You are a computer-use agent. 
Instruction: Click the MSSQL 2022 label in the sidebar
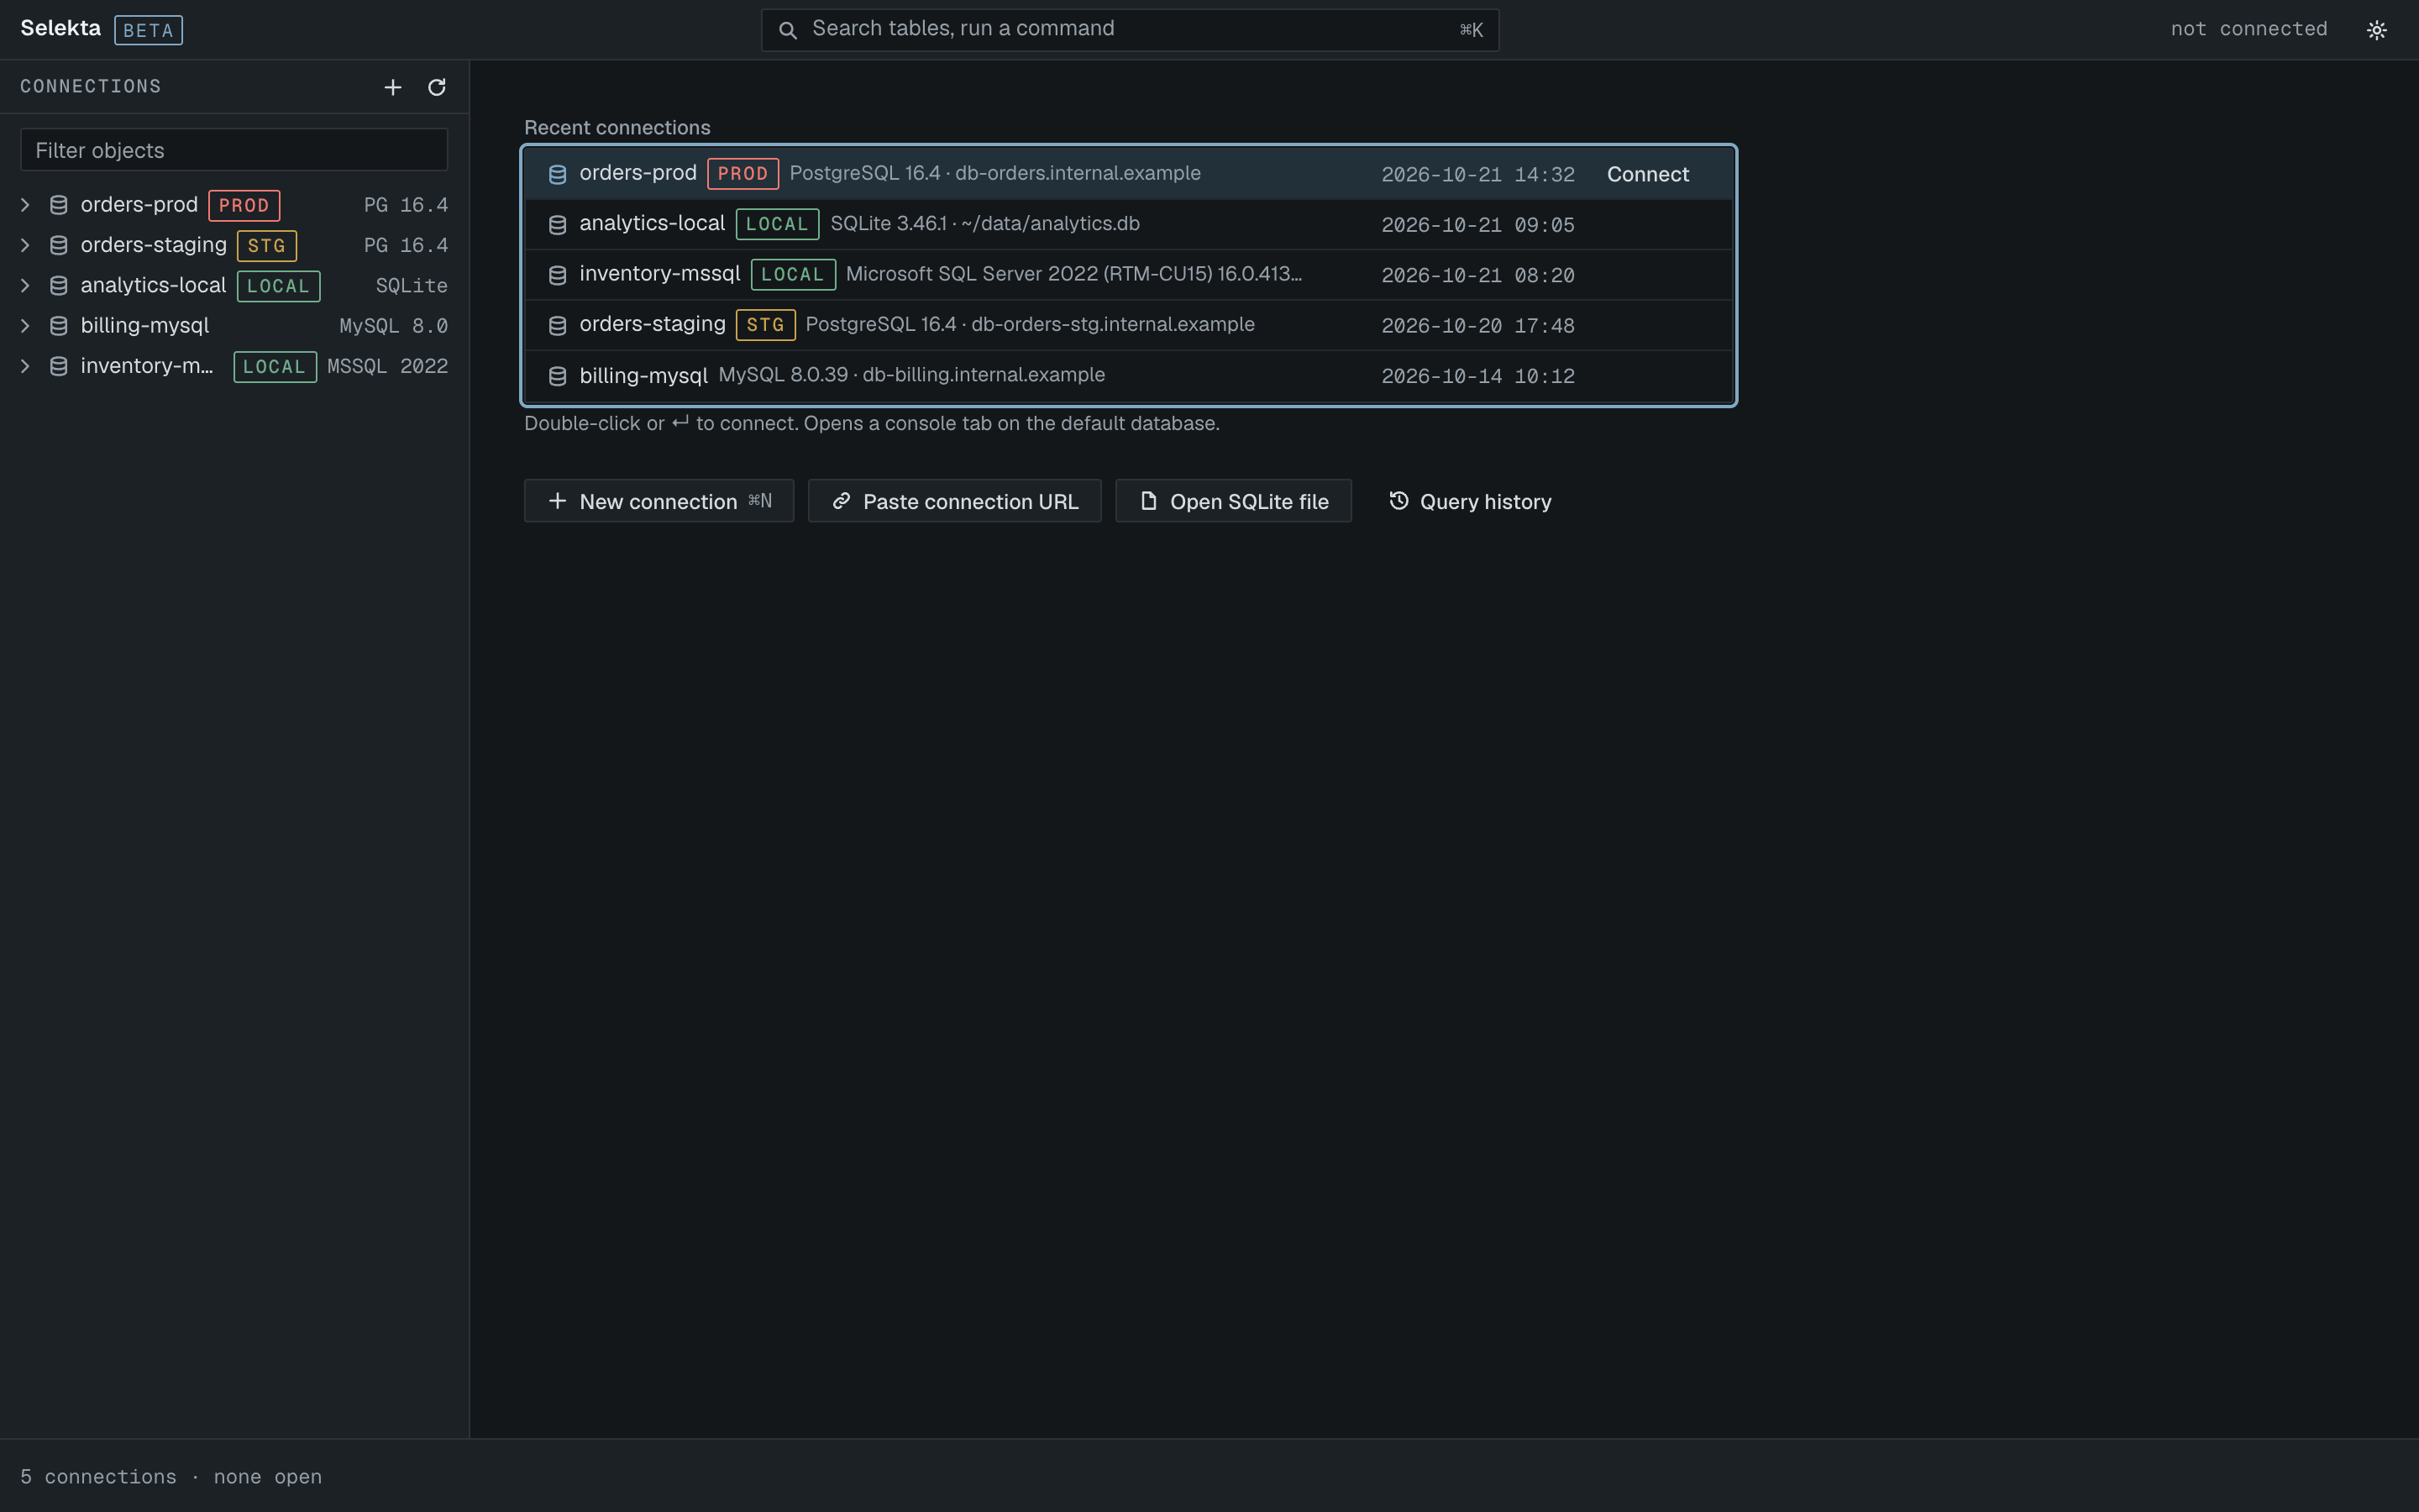[388, 366]
